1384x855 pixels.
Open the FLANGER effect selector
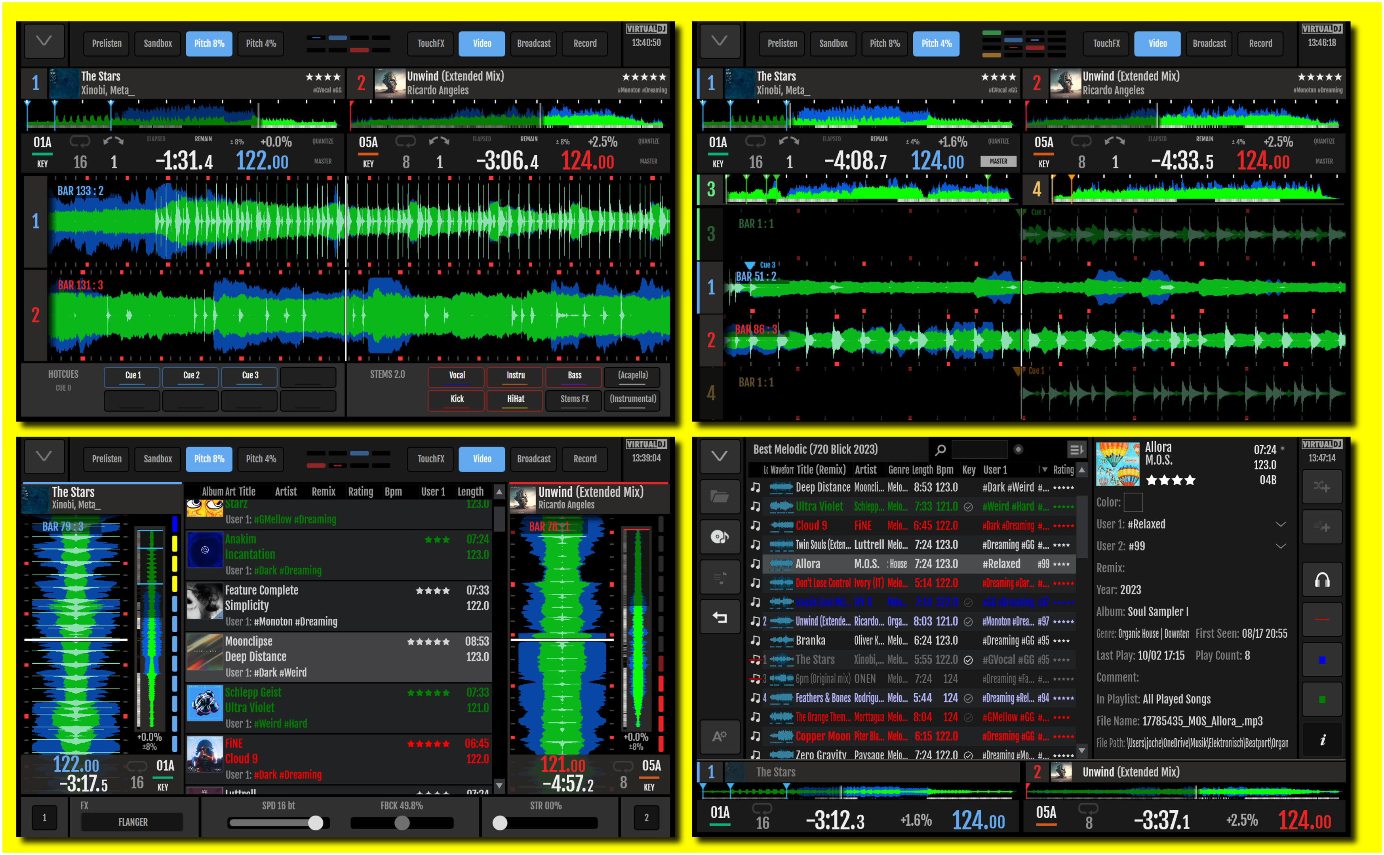(x=132, y=822)
